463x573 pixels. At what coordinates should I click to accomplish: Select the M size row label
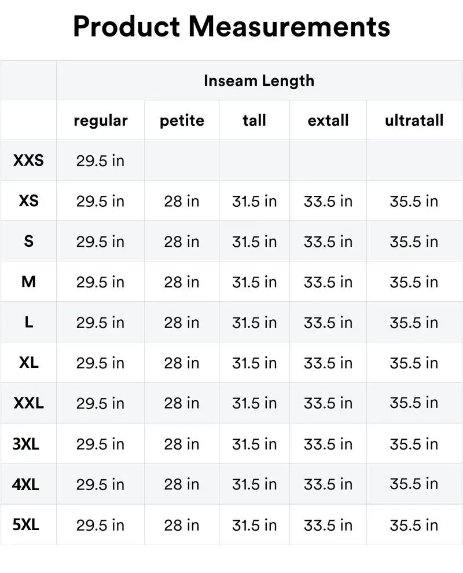[28, 282]
